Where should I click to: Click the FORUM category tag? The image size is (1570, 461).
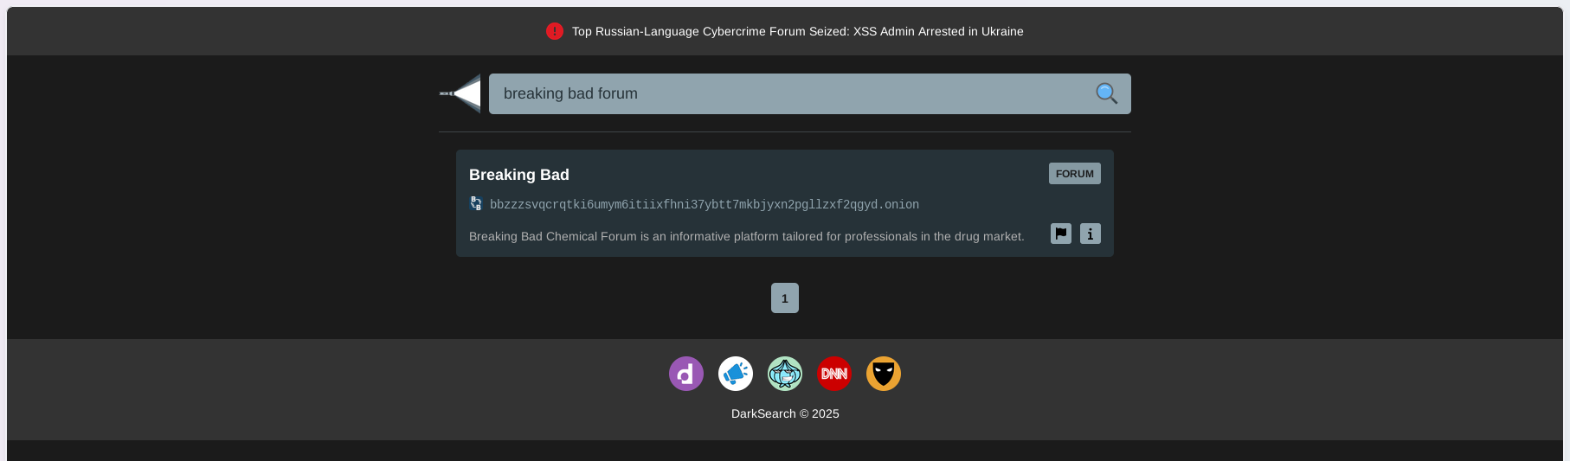(x=1075, y=174)
